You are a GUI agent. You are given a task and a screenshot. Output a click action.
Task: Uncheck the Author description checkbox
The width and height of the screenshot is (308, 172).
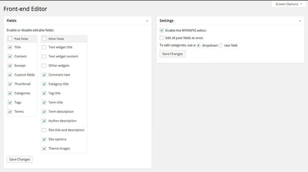coord(44,121)
